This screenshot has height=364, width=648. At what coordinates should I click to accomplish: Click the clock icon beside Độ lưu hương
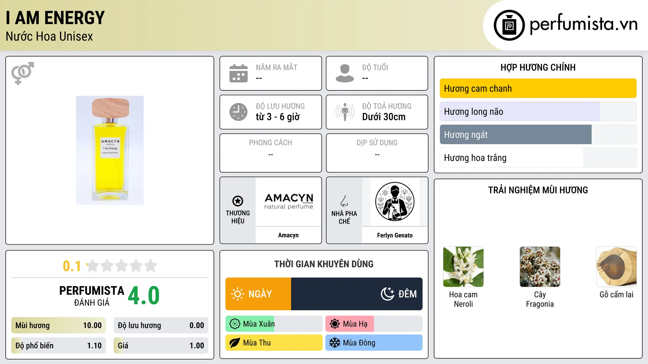coord(239,112)
